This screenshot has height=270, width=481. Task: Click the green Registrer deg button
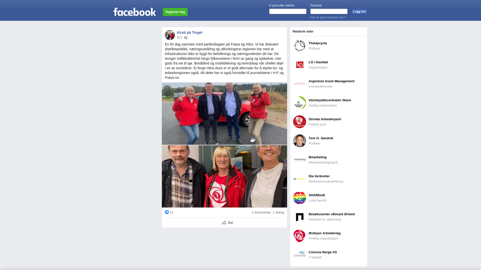pyautogui.click(x=175, y=12)
